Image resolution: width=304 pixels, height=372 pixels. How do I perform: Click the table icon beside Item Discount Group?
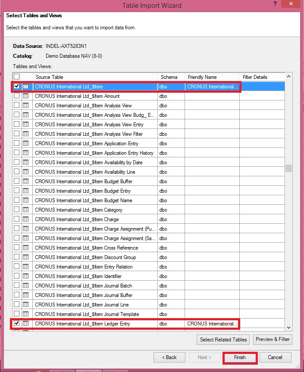tap(25, 257)
